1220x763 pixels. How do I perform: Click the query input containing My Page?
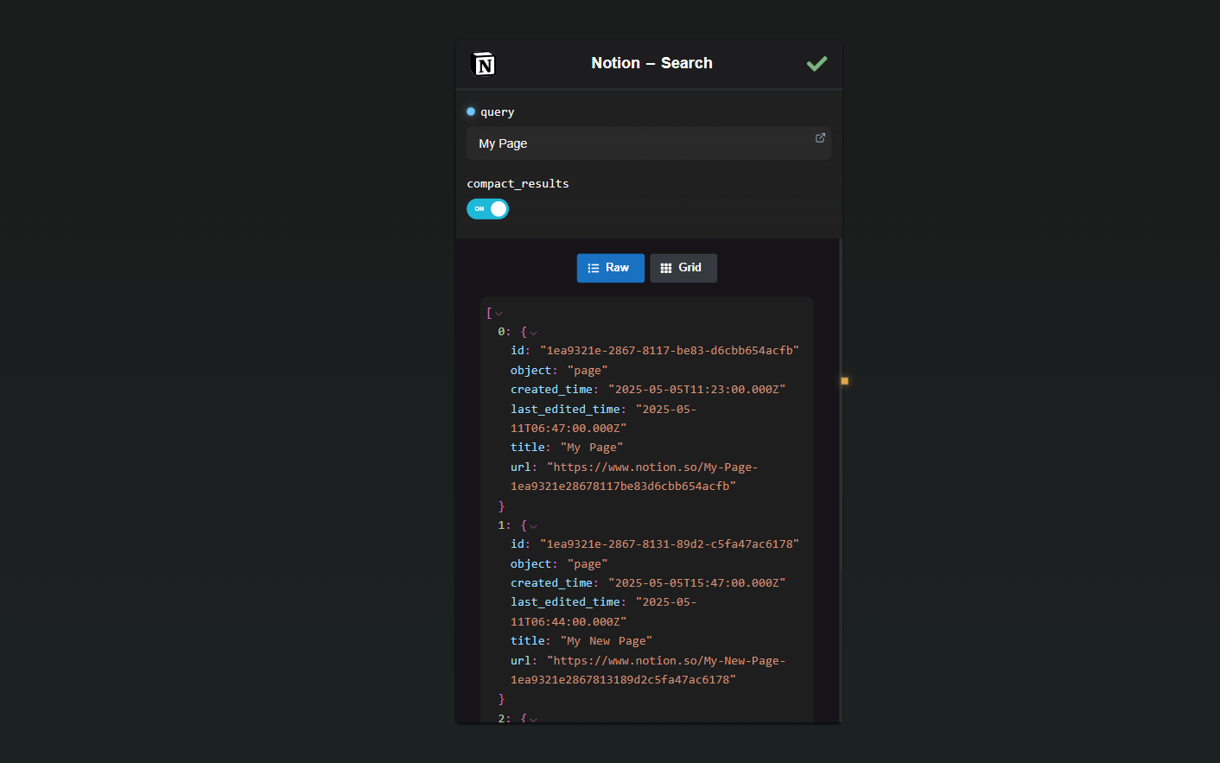pos(649,143)
